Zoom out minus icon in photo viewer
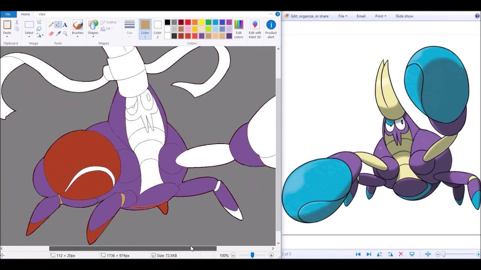The width and height of the screenshot is (481, 270). (x=438, y=254)
